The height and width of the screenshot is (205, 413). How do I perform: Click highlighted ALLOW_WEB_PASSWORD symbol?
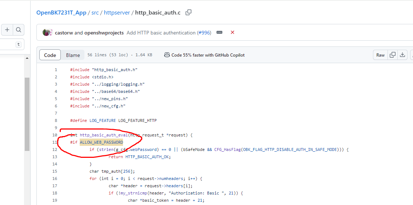click(102, 142)
